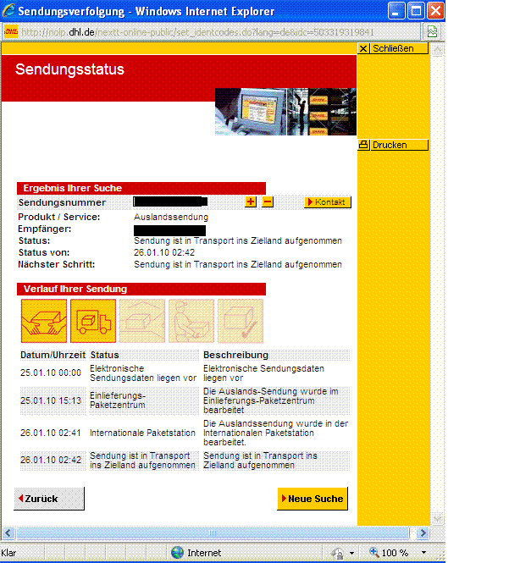Close the Internet Explorer window
This screenshot has width=520, height=563.
(x=435, y=10)
